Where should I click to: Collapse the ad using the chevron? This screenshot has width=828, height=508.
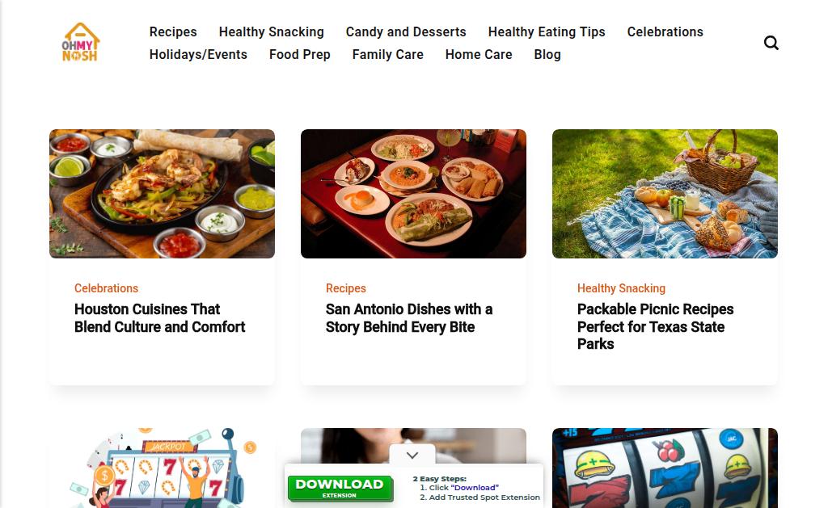(x=412, y=455)
